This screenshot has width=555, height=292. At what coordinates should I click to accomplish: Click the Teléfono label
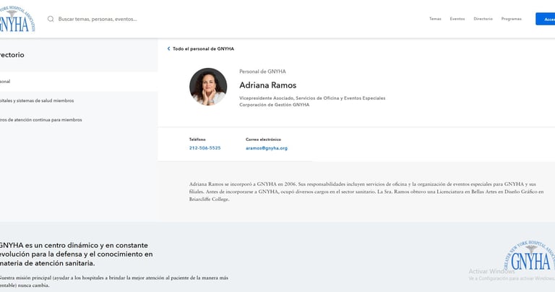tap(197, 139)
